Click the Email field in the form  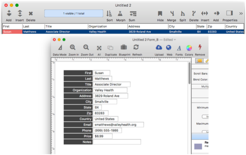(119, 125)
